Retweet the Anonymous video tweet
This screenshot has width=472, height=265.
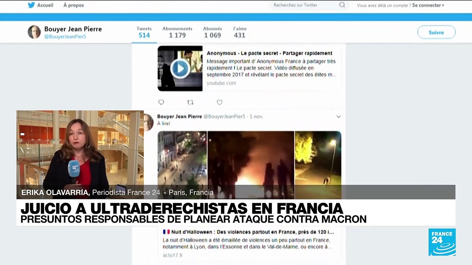pyautogui.click(x=190, y=102)
